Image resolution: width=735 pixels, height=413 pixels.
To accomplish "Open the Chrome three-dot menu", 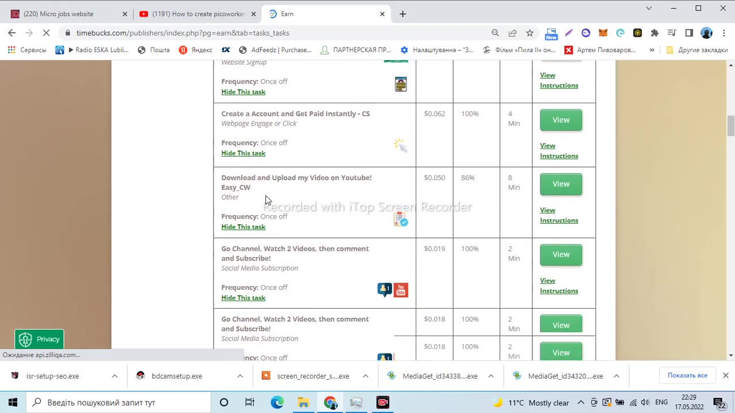I will (x=724, y=33).
